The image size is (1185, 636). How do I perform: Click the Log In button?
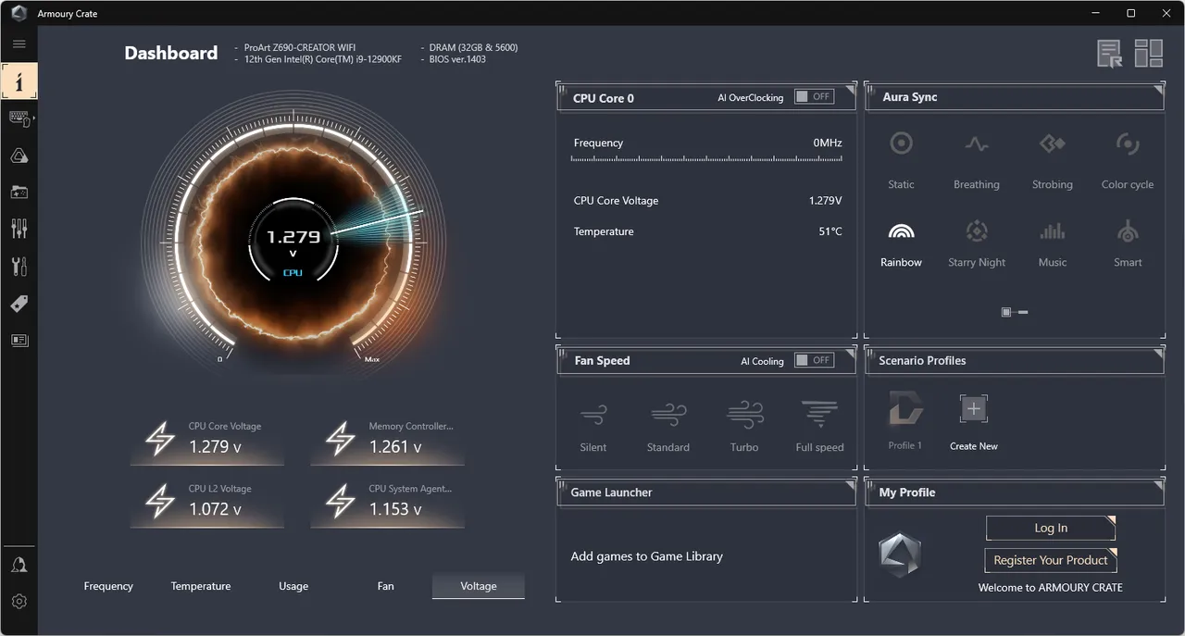(x=1051, y=528)
